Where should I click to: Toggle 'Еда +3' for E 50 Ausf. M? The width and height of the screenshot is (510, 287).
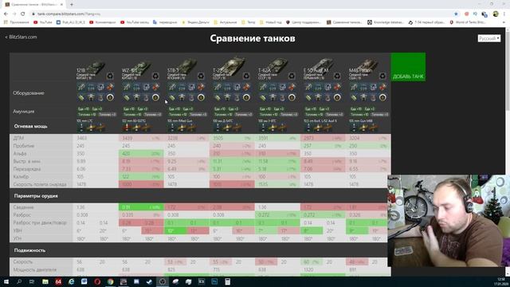point(324,109)
